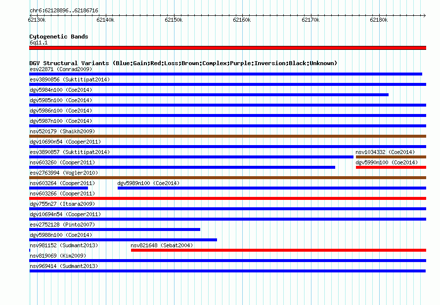Select the nsv1034332 (Coe2014) label

pos(385,152)
